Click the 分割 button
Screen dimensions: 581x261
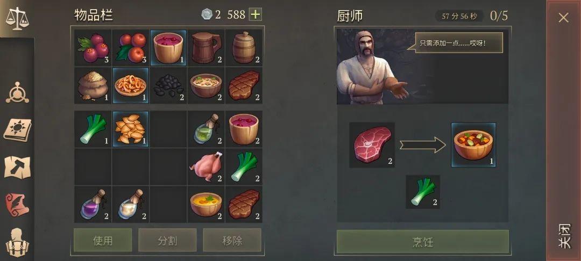167,240
